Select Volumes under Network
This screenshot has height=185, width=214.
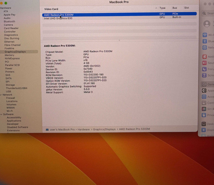[x=11, y=105]
